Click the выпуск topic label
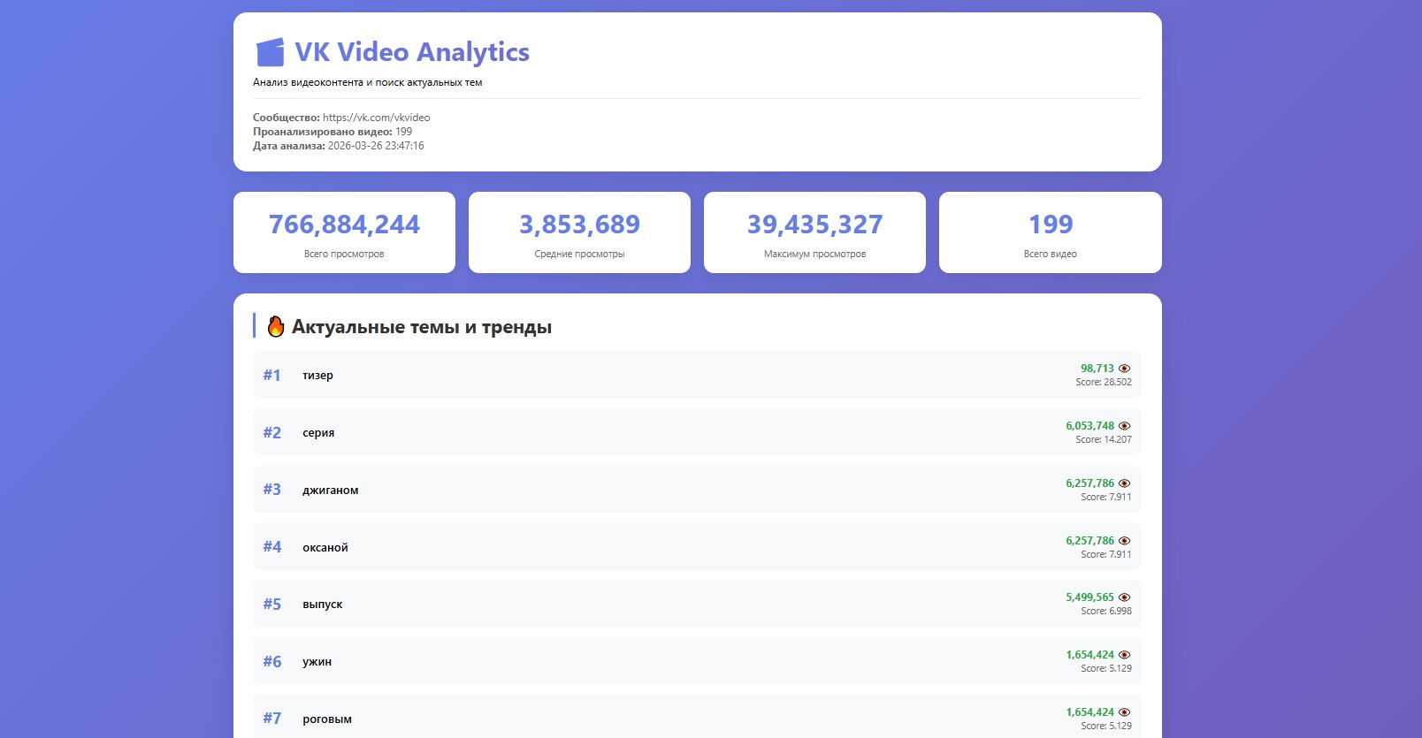The width and height of the screenshot is (1422, 738). (322, 605)
